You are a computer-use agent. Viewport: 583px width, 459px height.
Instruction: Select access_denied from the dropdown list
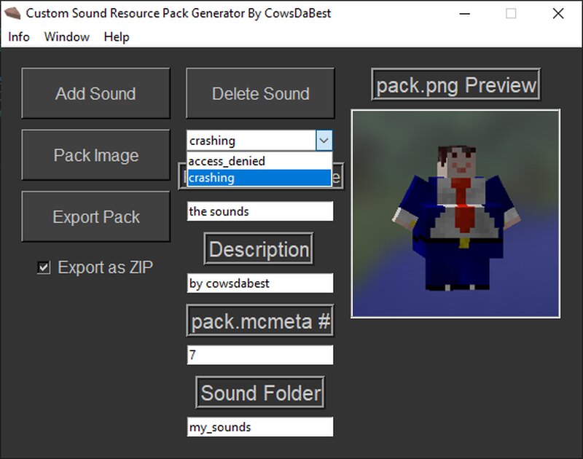(x=259, y=161)
